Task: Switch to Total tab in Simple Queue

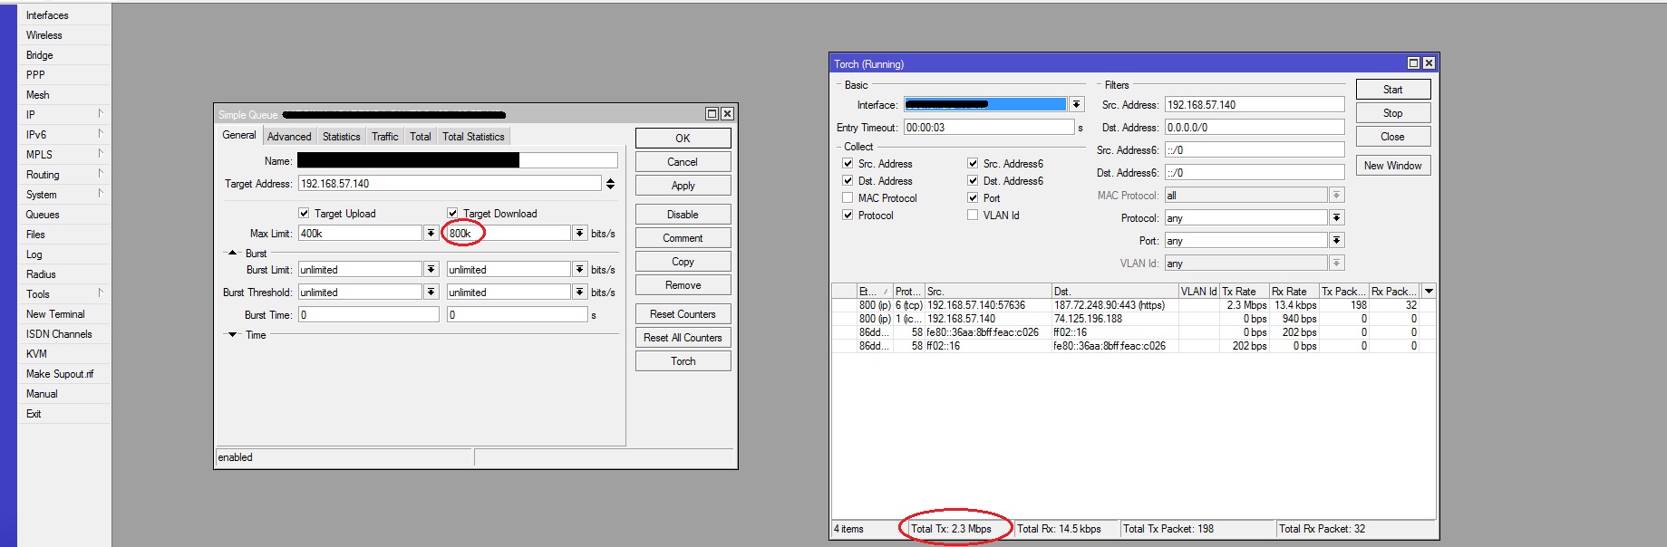Action: tap(421, 137)
